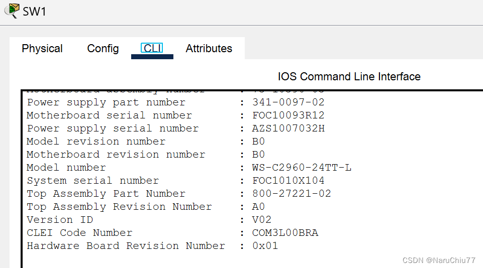Click the CLEI Code Number label
The width and height of the screenshot is (483, 268).
pos(79,233)
